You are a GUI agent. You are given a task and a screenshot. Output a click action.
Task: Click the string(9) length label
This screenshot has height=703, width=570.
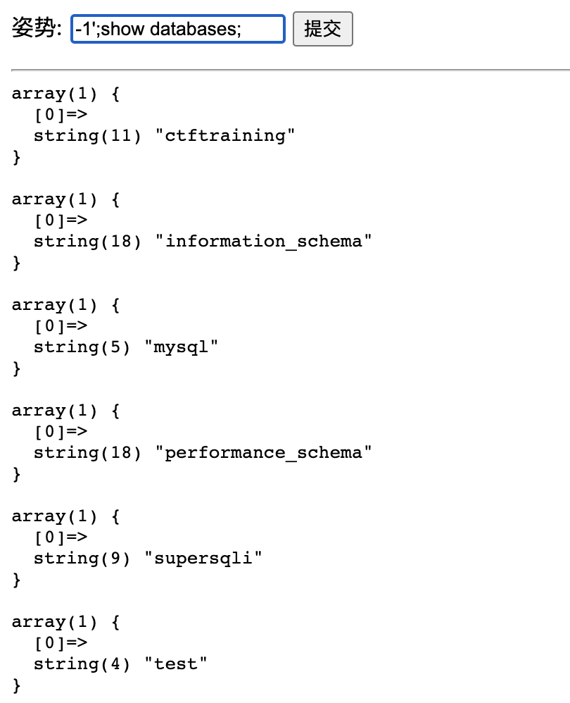click(82, 559)
